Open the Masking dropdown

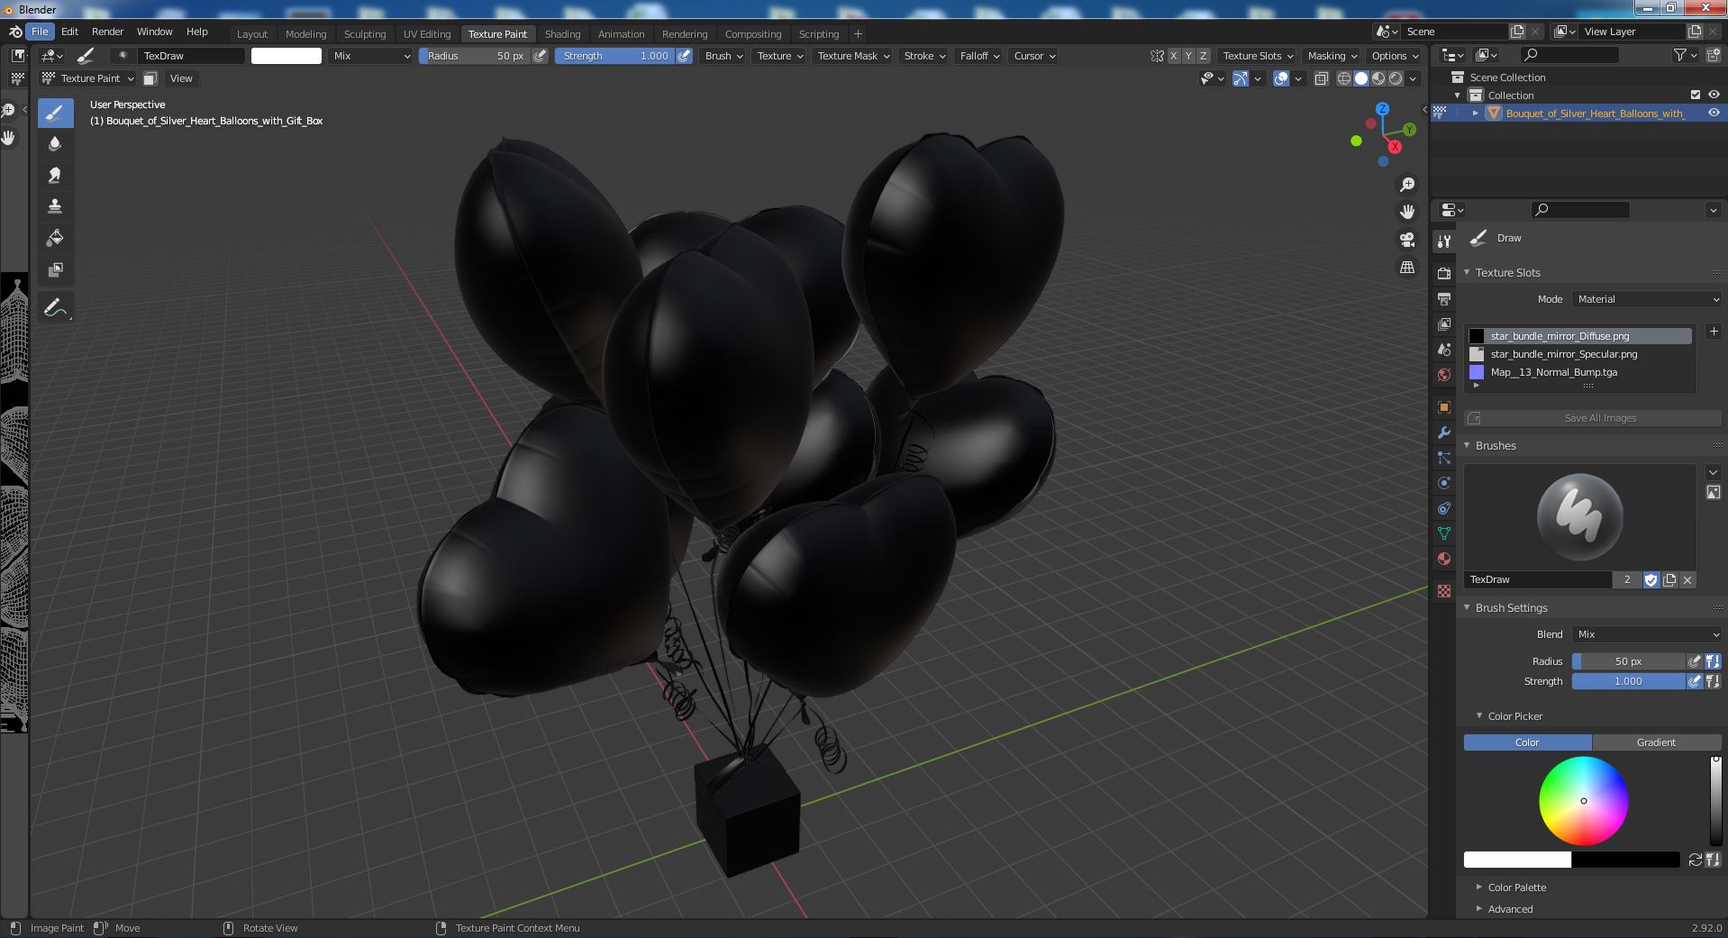point(1332,56)
